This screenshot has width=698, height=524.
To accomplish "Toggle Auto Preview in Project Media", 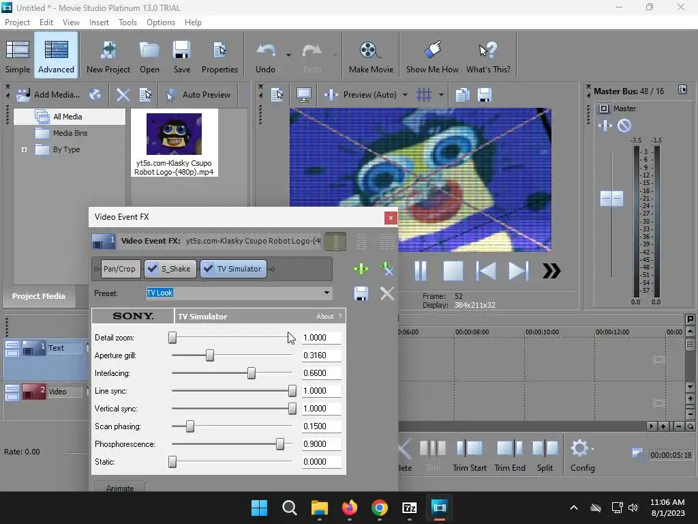I will click(198, 94).
